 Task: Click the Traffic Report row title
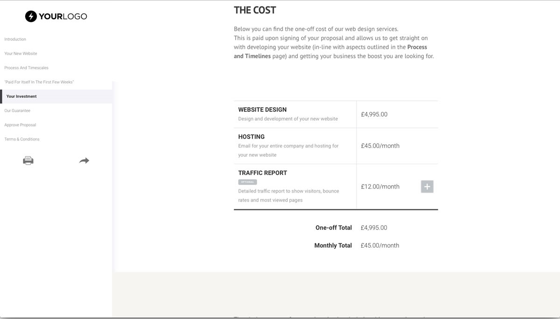pos(263,173)
